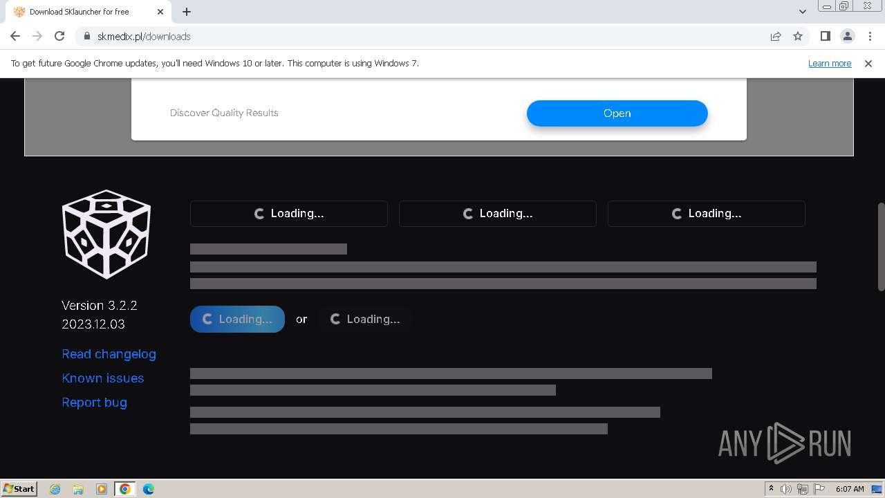Click the Version 3.2.2 text
The image size is (885, 498).
pyautogui.click(x=100, y=305)
